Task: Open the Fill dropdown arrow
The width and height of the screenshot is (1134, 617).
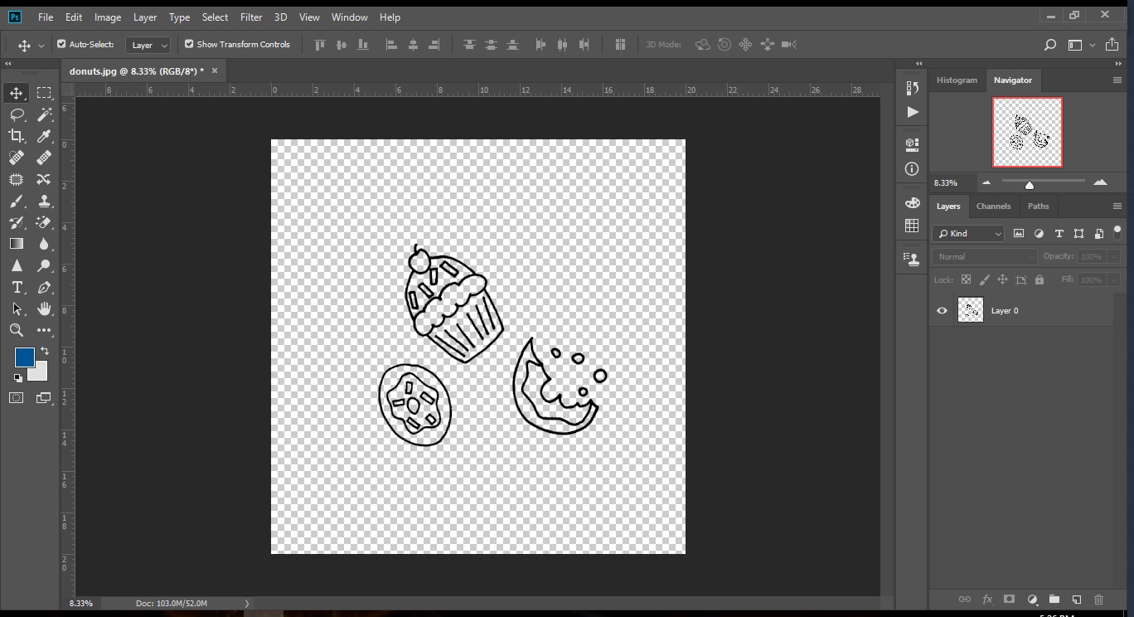Action: coord(1114,280)
